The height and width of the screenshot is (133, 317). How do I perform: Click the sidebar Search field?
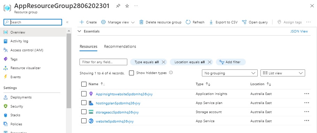[x=33, y=22]
